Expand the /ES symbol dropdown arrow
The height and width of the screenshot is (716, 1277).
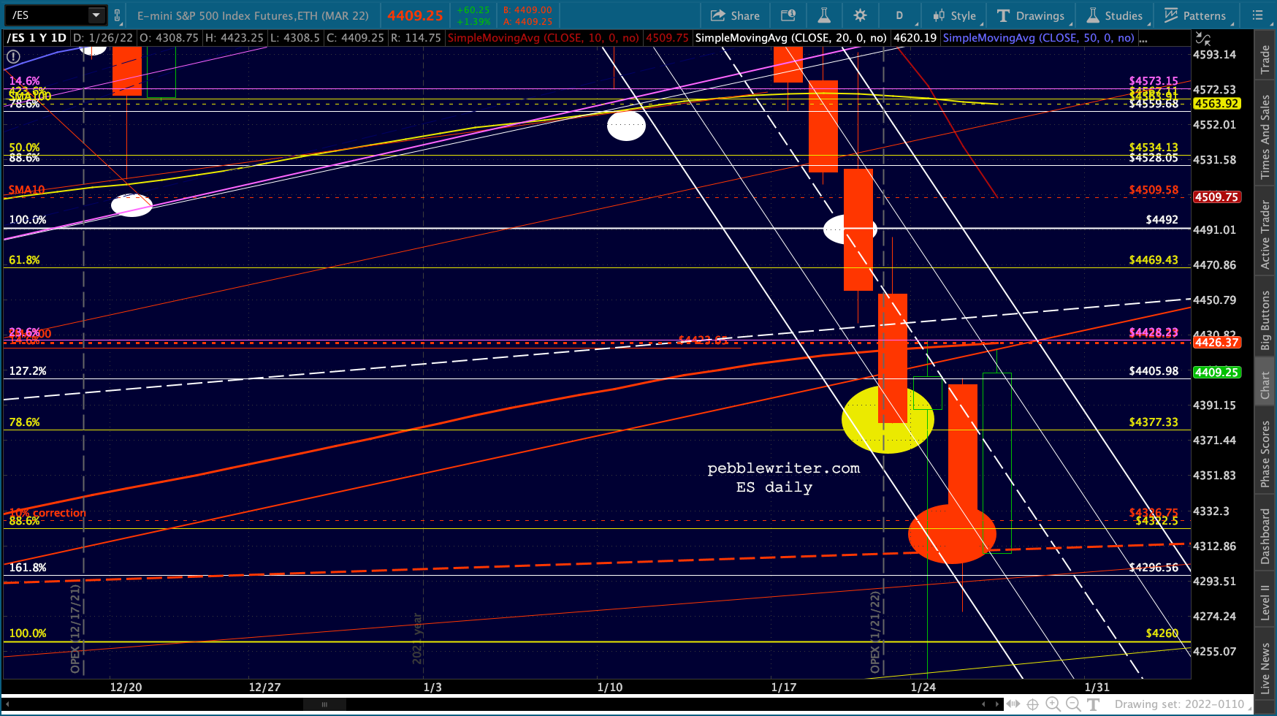(x=96, y=15)
